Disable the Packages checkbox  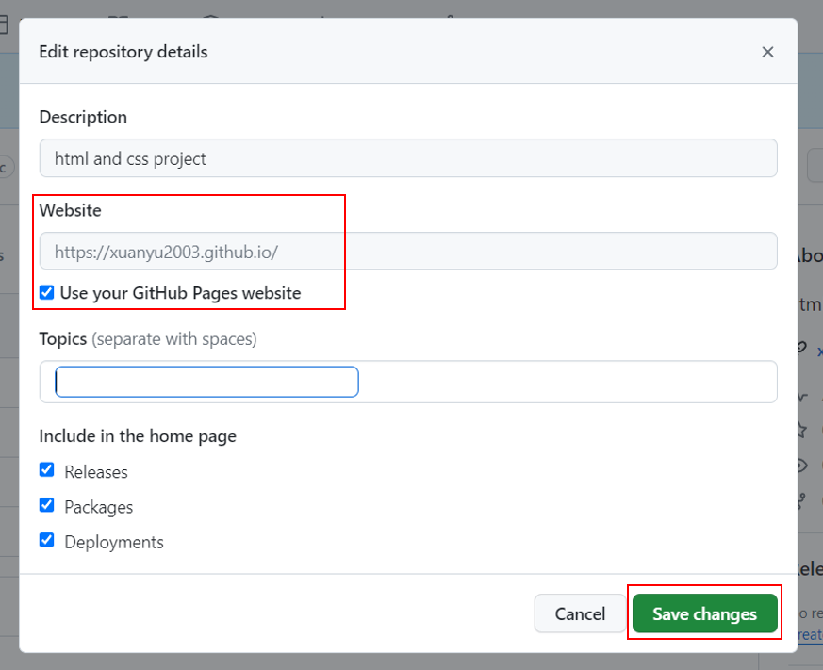47,505
